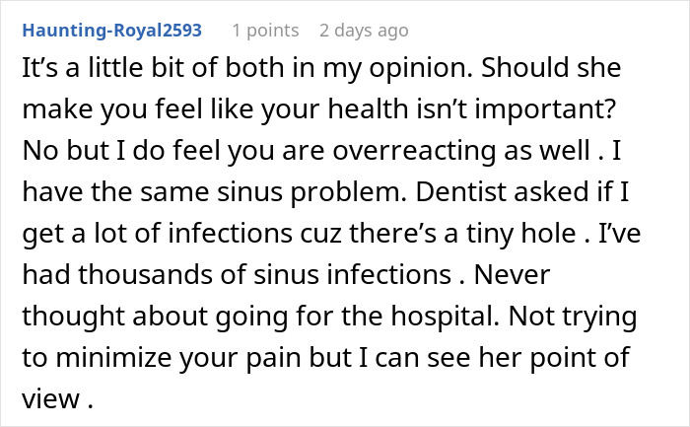This screenshot has height=427, width=690.
Task: Click the '1 points' score label
Action: coord(263,30)
